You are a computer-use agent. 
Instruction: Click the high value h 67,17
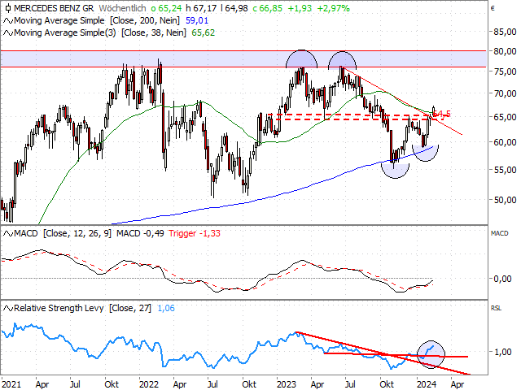point(201,8)
